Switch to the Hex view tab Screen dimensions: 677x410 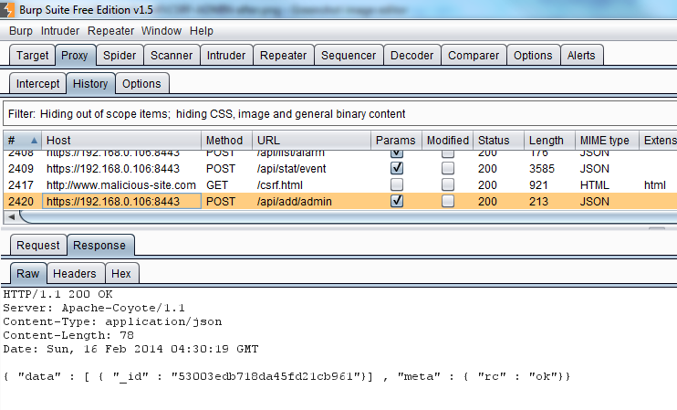(x=120, y=273)
